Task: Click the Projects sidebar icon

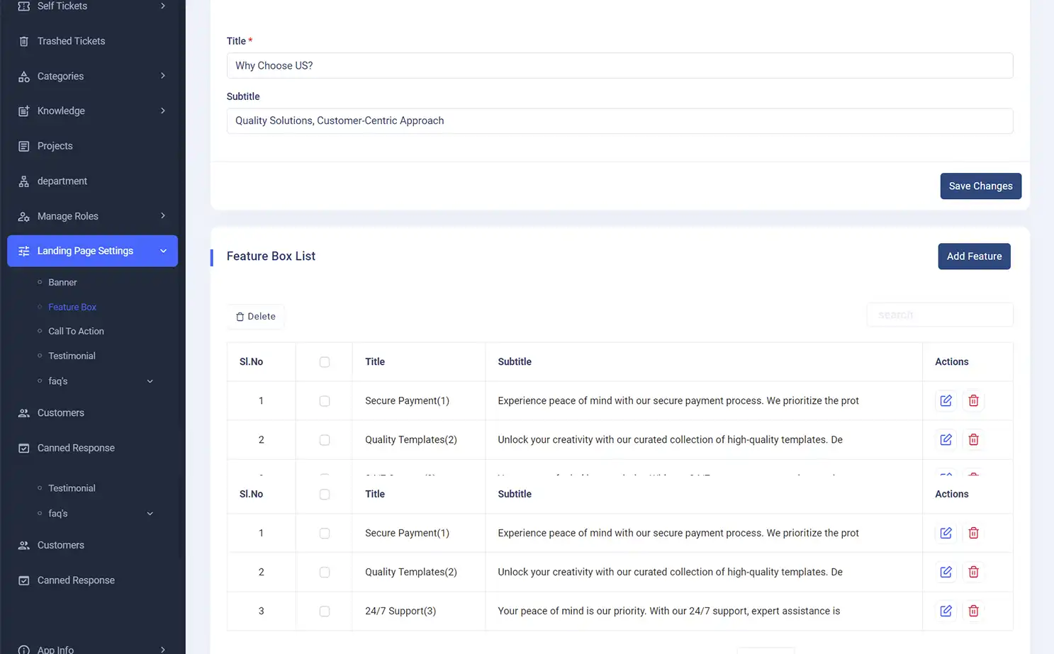Action: [x=23, y=146]
